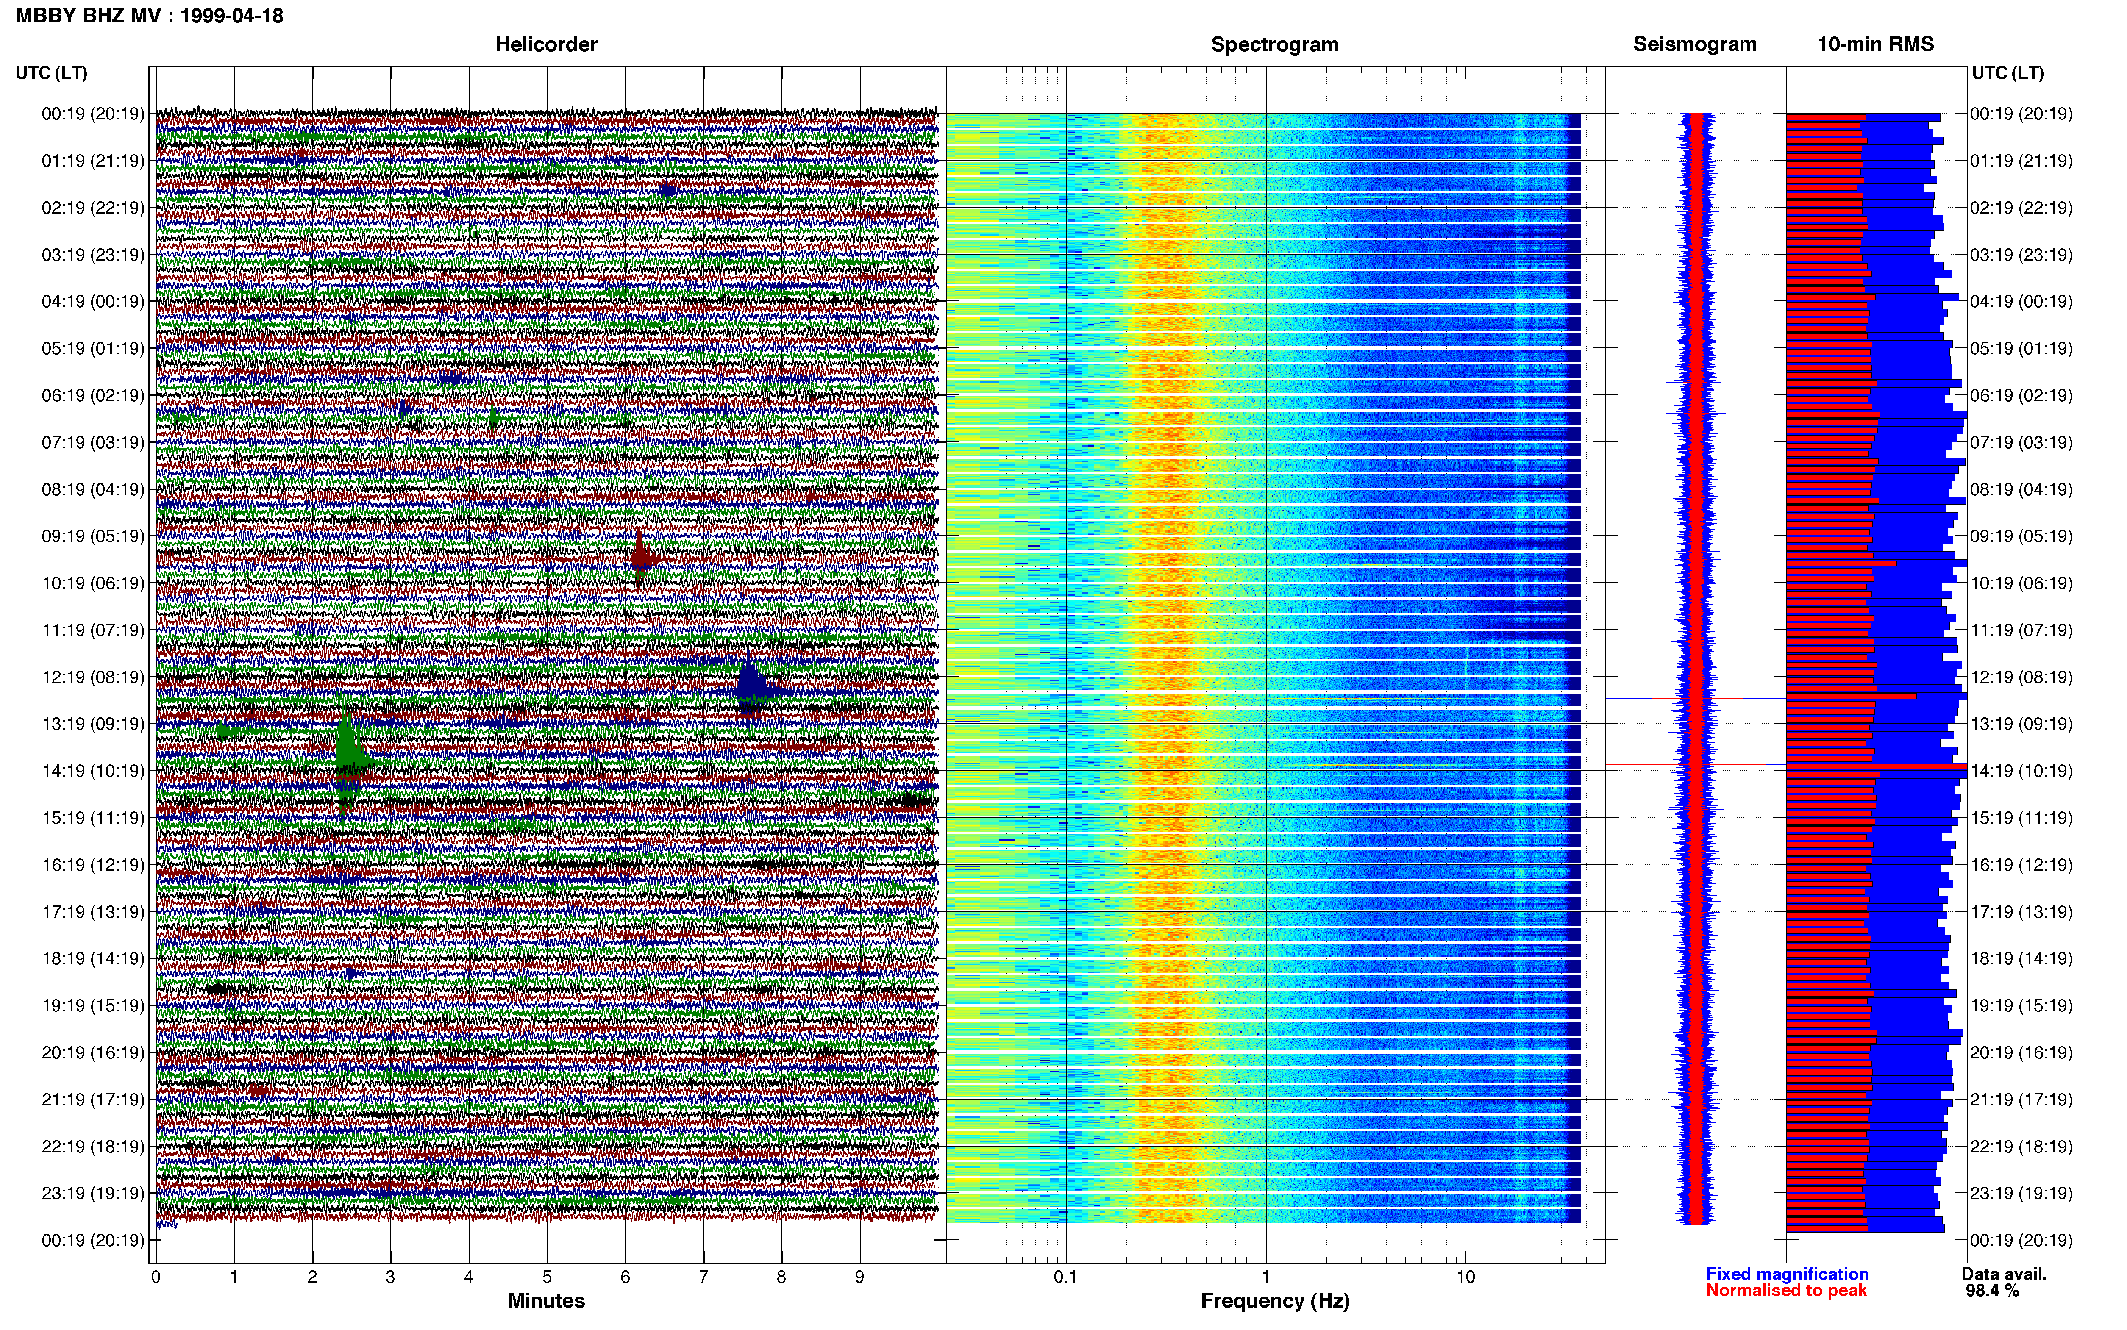Click the '10' tick on the Frequency axis
This screenshot has height=1330, width=2127.
pyautogui.click(x=1465, y=1276)
